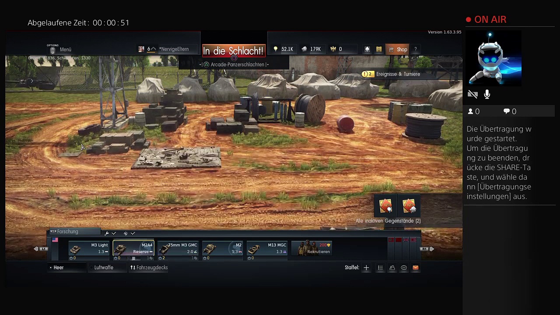The width and height of the screenshot is (560, 315).
Task: Open the Menü options menu
Action: [x=61, y=49]
